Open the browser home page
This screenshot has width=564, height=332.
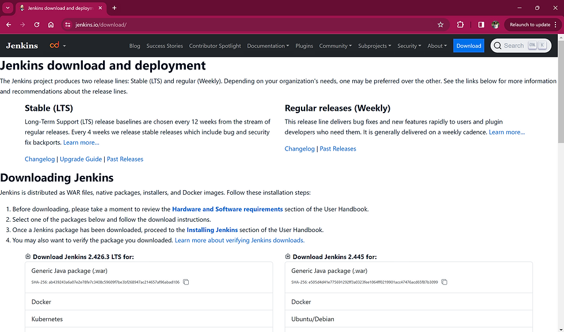(51, 25)
